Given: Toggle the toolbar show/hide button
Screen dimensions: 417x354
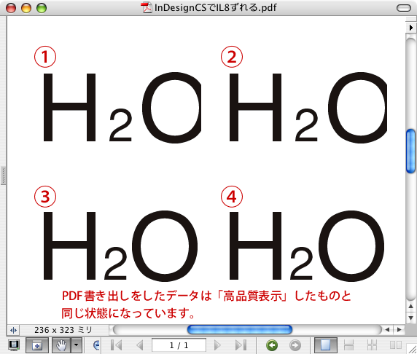Looking at the screenshot, I should 37,345.
